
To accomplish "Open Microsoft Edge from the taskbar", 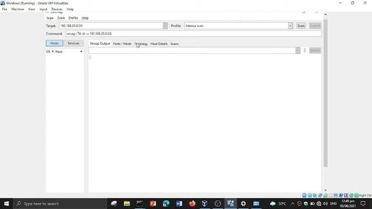I will pyautogui.click(x=166, y=204).
